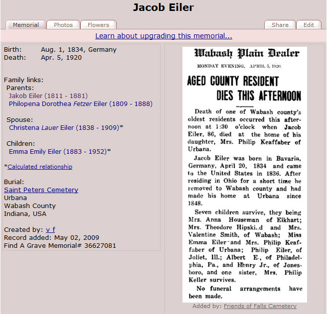This screenshot has height=314, width=329.
Task: Select the 'Parents:' label
Action: click(x=20, y=88)
